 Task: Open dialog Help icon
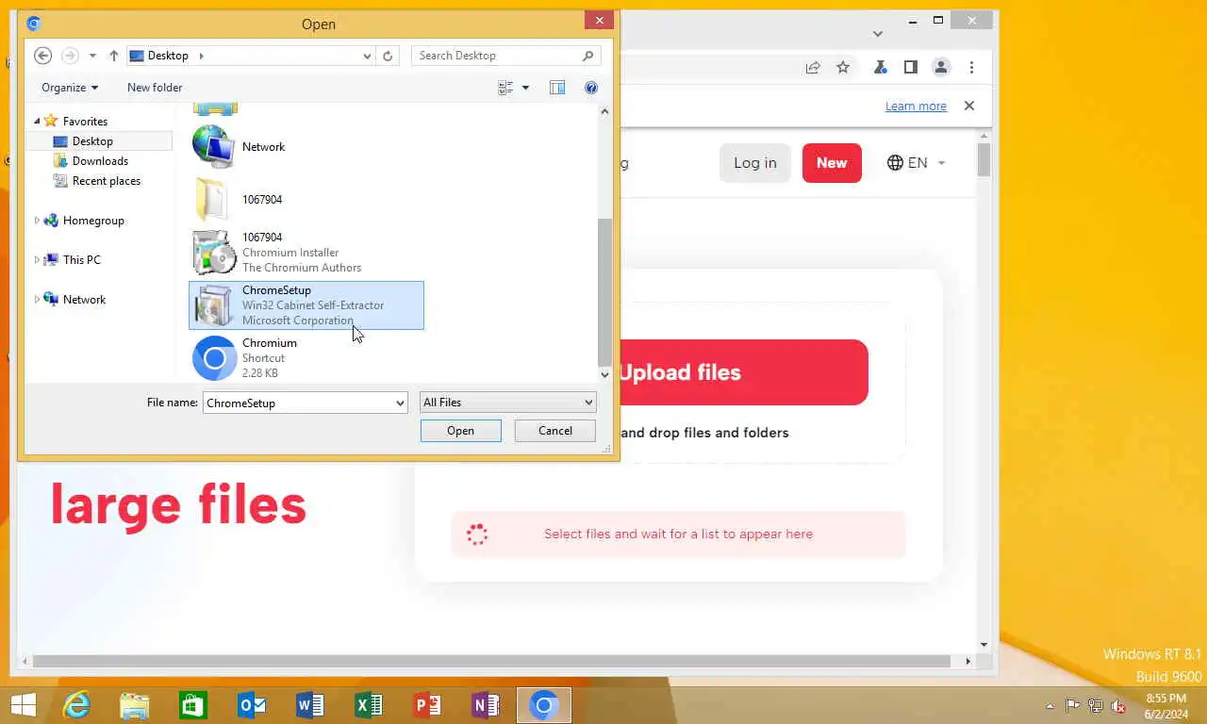pyautogui.click(x=591, y=88)
